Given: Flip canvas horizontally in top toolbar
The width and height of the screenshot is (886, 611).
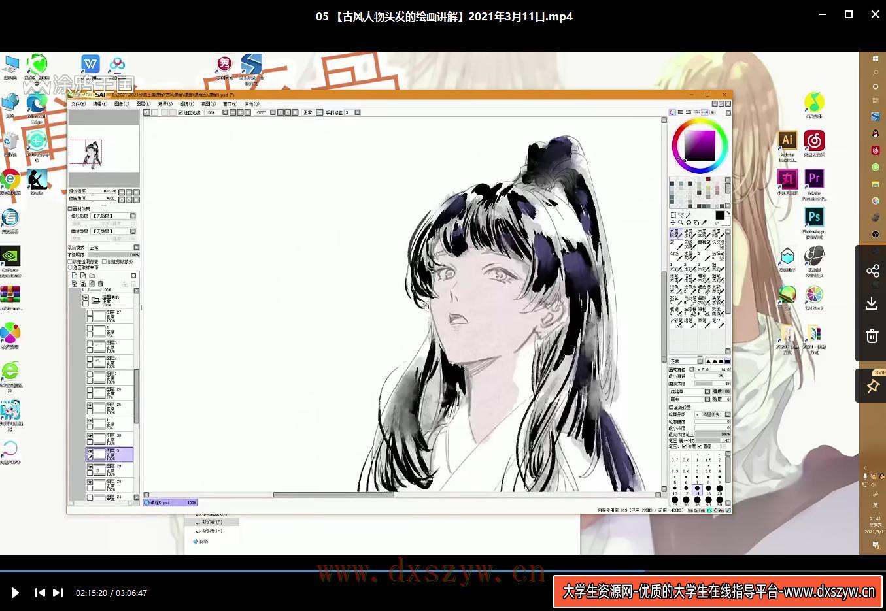Looking at the screenshot, I should pos(319,112).
